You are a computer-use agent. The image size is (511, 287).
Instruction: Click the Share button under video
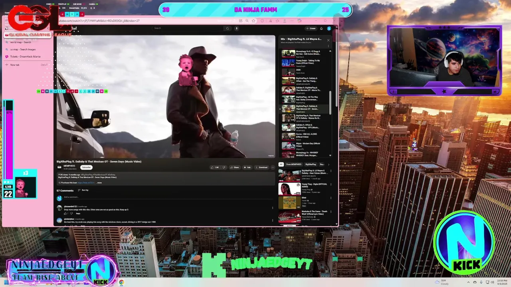(x=234, y=167)
